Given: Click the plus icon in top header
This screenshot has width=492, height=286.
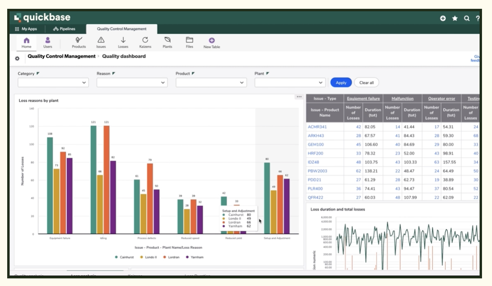Looking at the screenshot, I should pos(443,18).
